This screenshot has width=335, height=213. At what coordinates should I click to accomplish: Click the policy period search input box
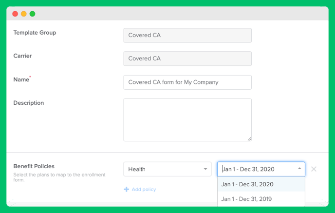click(x=258, y=169)
